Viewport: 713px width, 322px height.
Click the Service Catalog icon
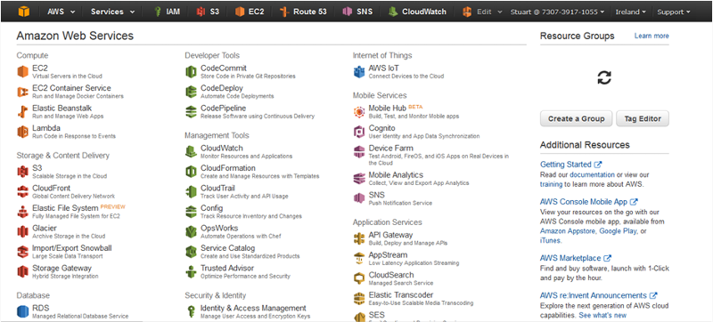(191, 251)
